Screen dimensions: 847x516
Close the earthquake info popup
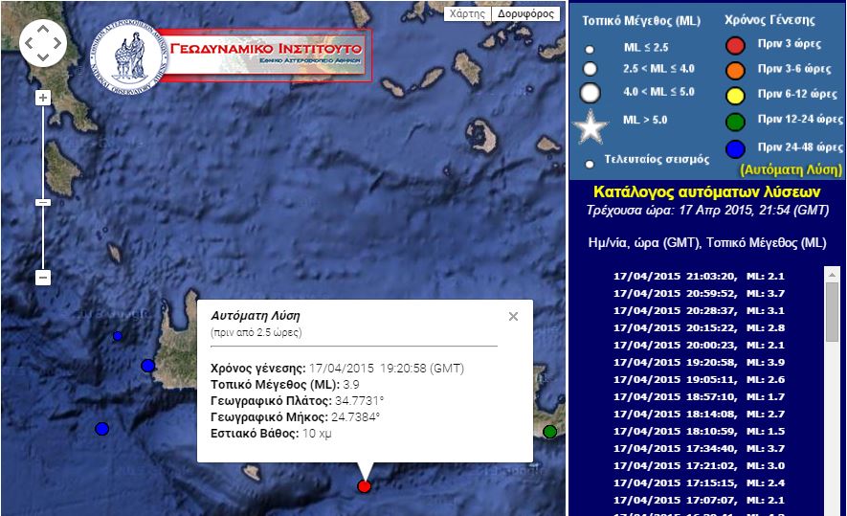click(x=513, y=317)
